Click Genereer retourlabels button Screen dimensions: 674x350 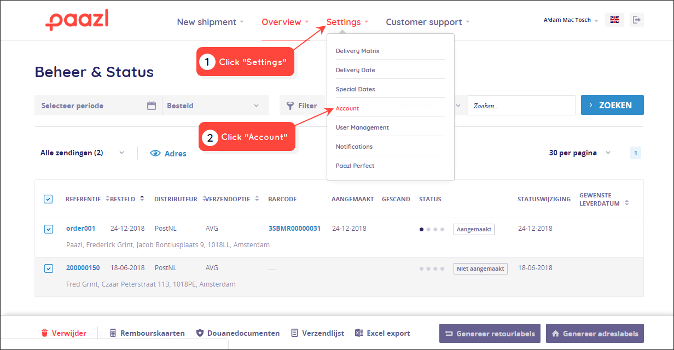coord(490,334)
